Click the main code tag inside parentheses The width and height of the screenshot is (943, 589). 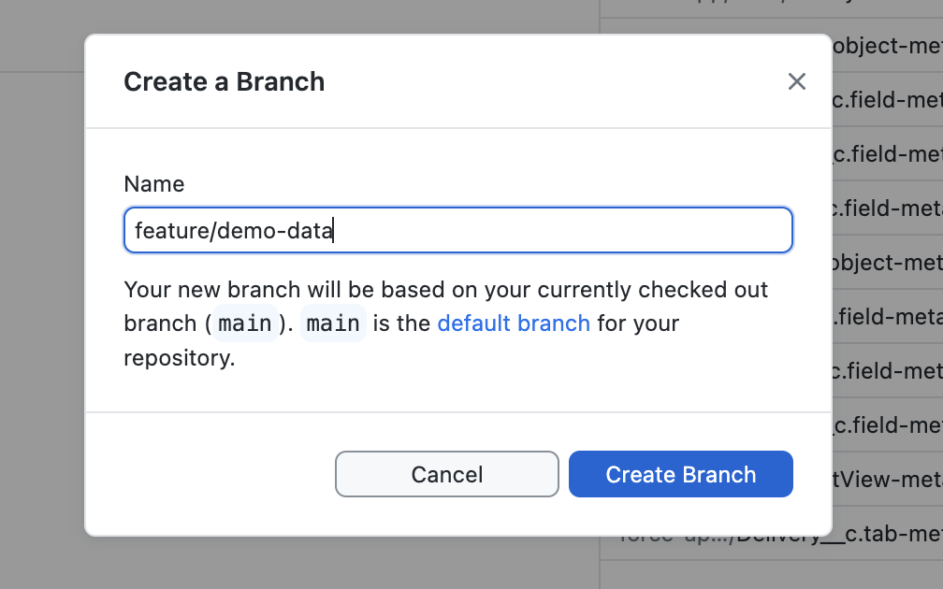pyautogui.click(x=244, y=323)
